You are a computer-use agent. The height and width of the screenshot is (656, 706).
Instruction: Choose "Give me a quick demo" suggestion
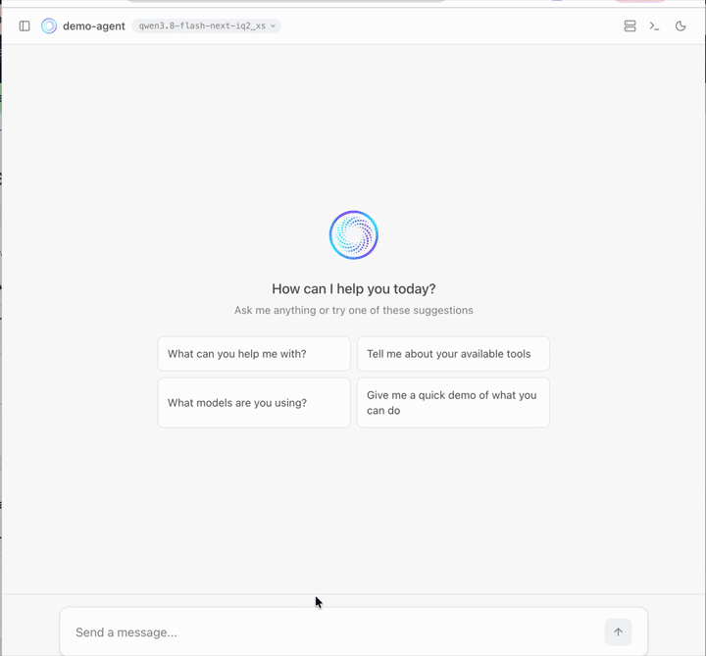pos(453,402)
